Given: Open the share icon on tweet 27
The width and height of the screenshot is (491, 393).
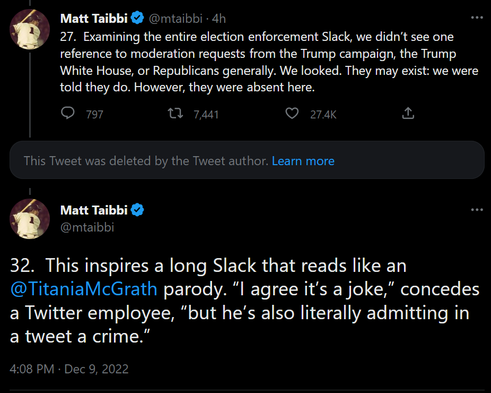Looking at the screenshot, I should (408, 114).
